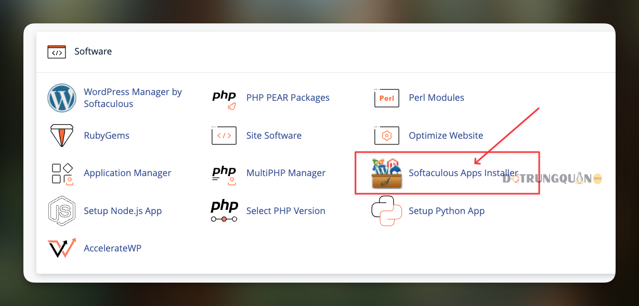The height and width of the screenshot is (306, 639).
Task: Open the Softaculous Apps Installer box icon
Action: point(386,174)
